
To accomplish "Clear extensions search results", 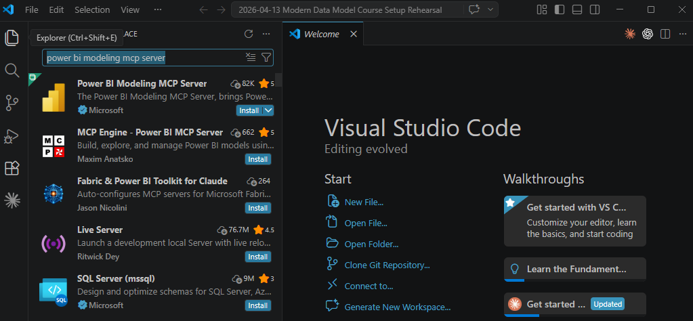I will click(x=251, y=57).
